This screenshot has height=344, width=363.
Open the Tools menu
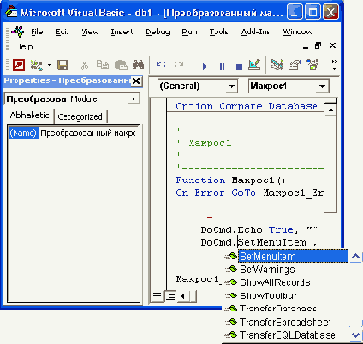click(x=219, y=32)
